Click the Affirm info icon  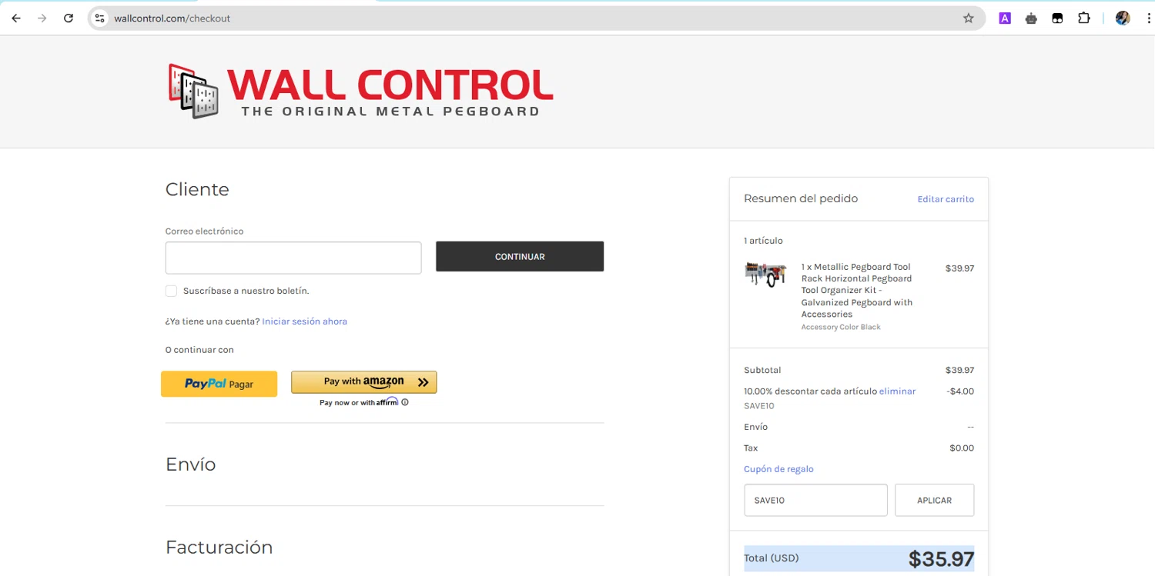[x=405, y=402]
